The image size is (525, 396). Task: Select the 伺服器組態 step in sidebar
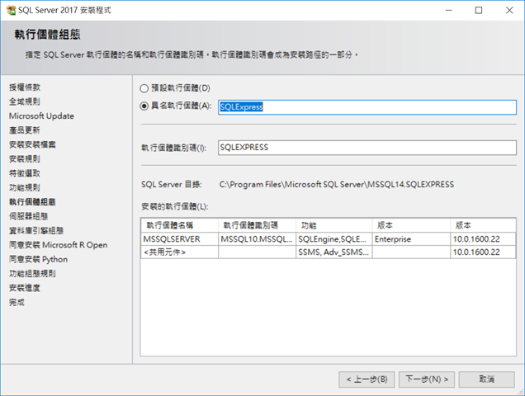(x=28, y=216)
